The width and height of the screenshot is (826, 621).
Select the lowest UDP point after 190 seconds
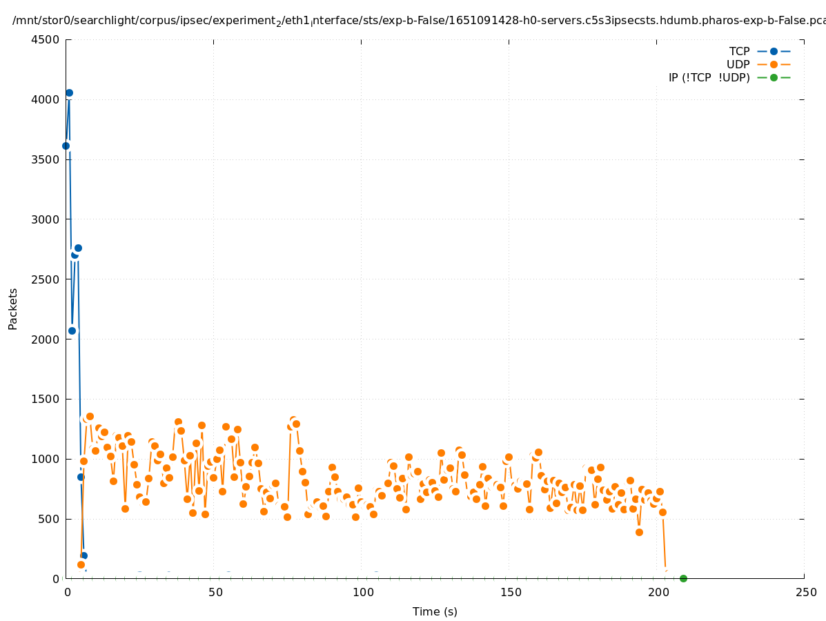639,532
